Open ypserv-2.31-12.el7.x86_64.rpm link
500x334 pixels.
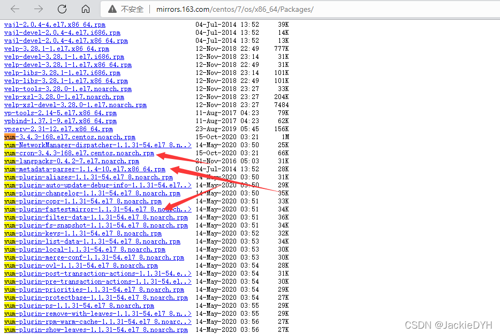pyautogui.click(x=58, y=129)
